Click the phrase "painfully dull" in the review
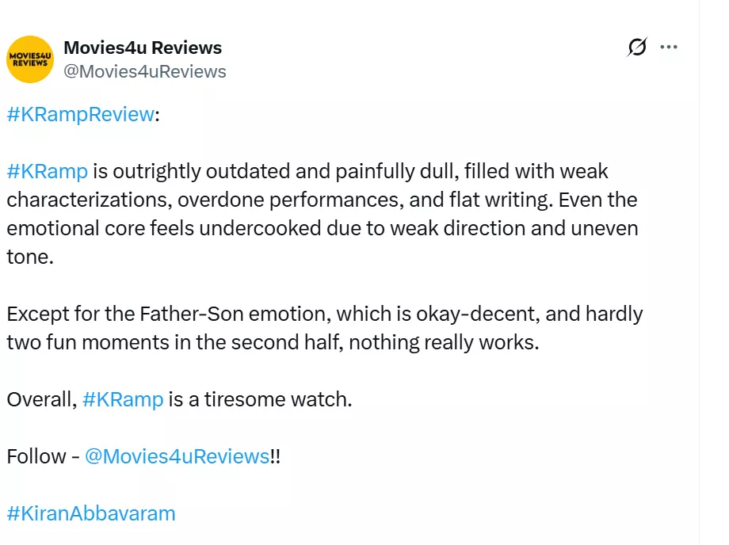Viewport: 729px width, 545px height. tap(394, 171)
